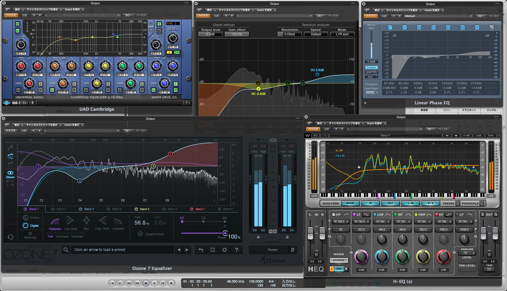Viewport: 507px width, 291px height.
Task: Click the H-EQ output right fader
Action: click(495, 233)
